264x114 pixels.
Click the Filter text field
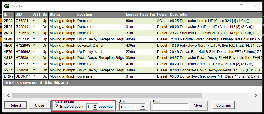coord(171,107)
